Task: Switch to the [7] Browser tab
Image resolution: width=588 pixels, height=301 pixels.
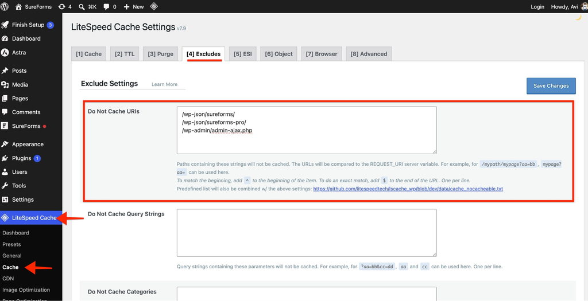Action: coord(322,54)
